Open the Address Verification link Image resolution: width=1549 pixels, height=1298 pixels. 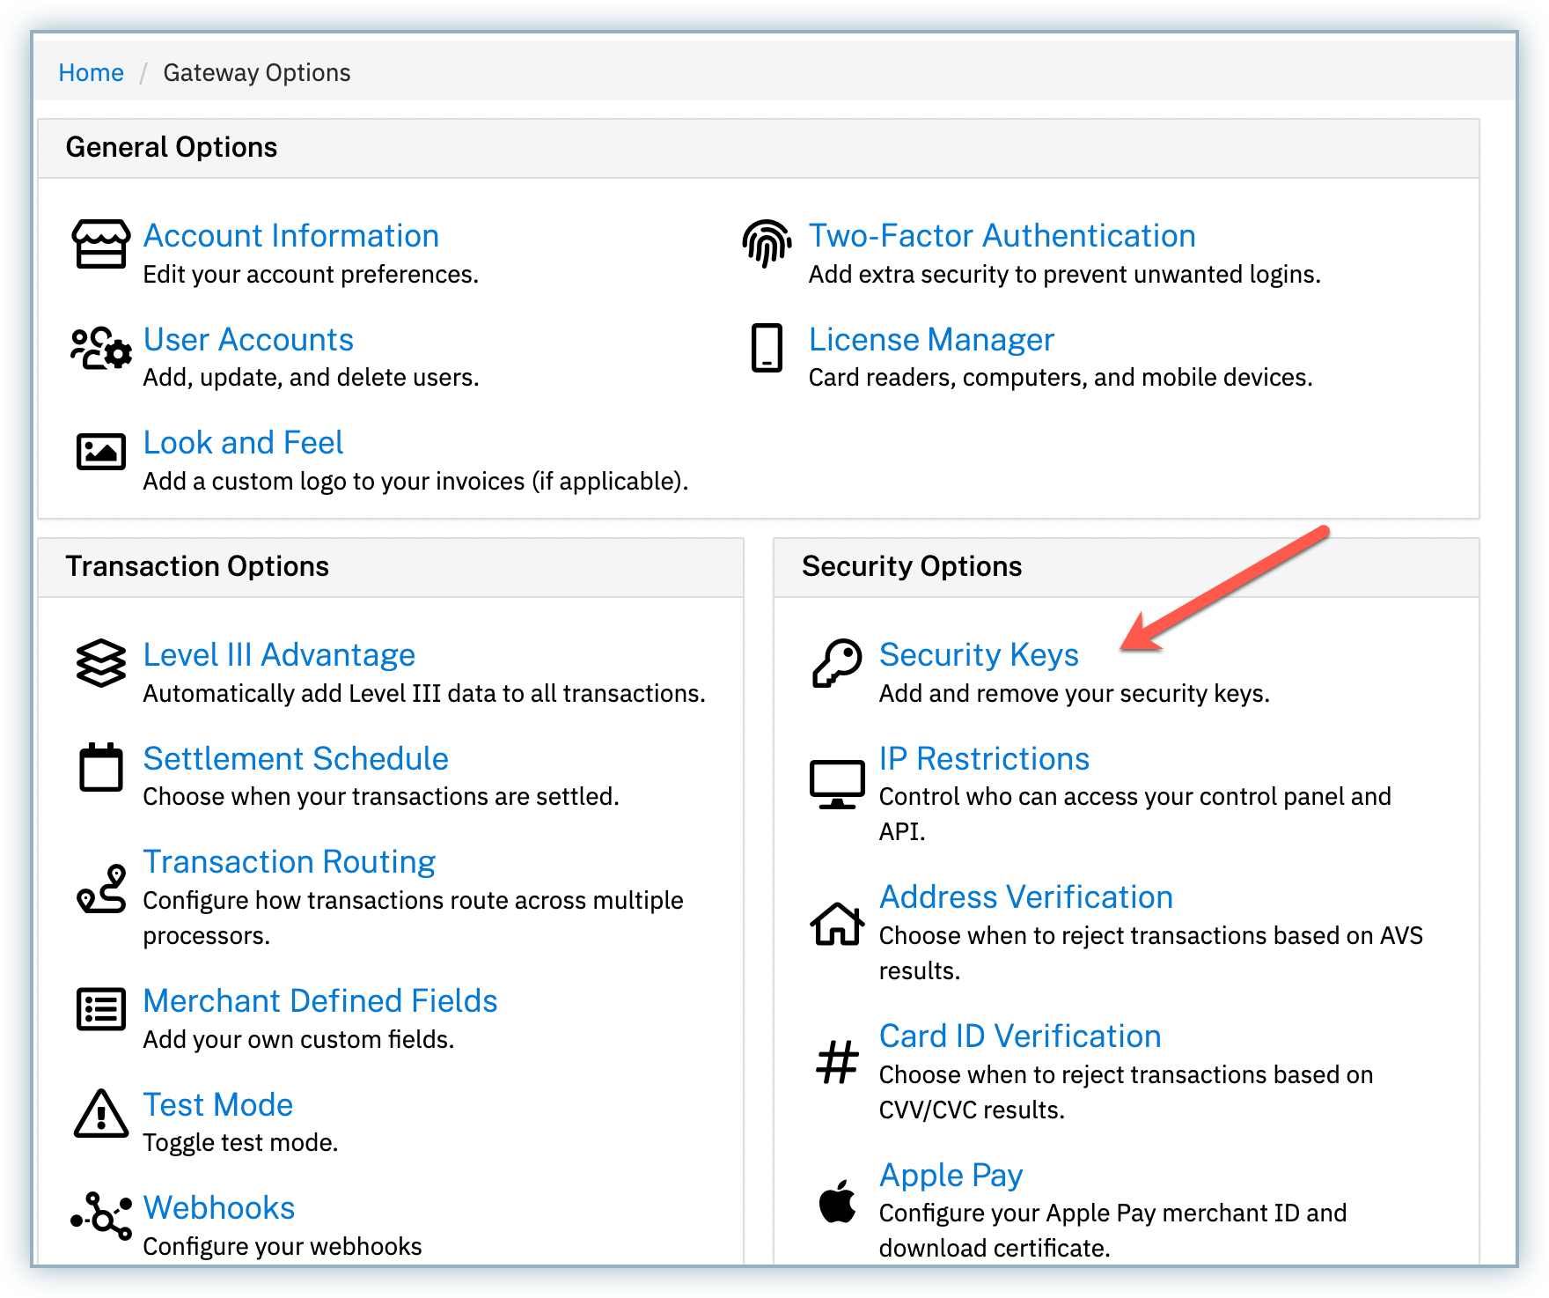1025,897
